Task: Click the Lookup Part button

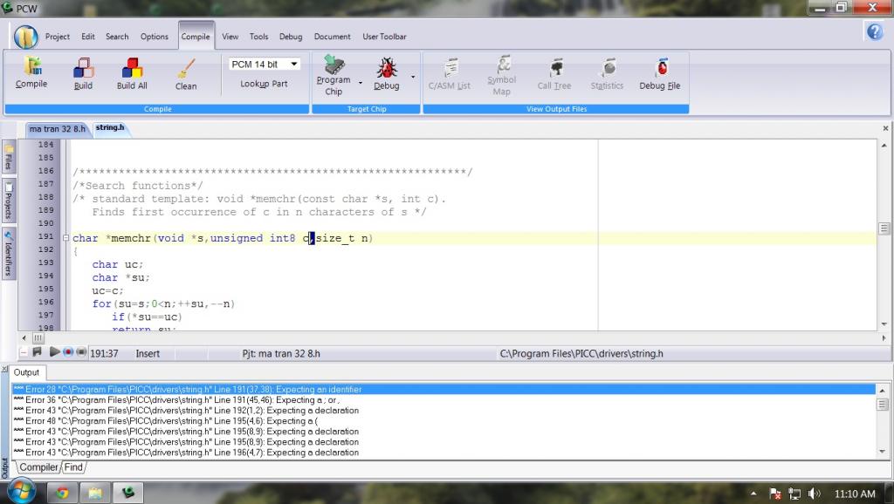Action: tap(264, 84)
